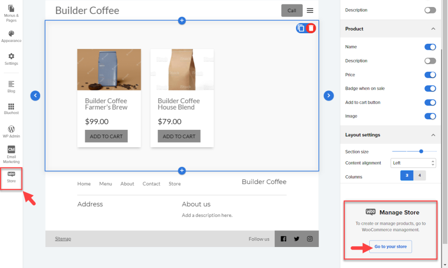Add House Blend to cart

[179, 136]
